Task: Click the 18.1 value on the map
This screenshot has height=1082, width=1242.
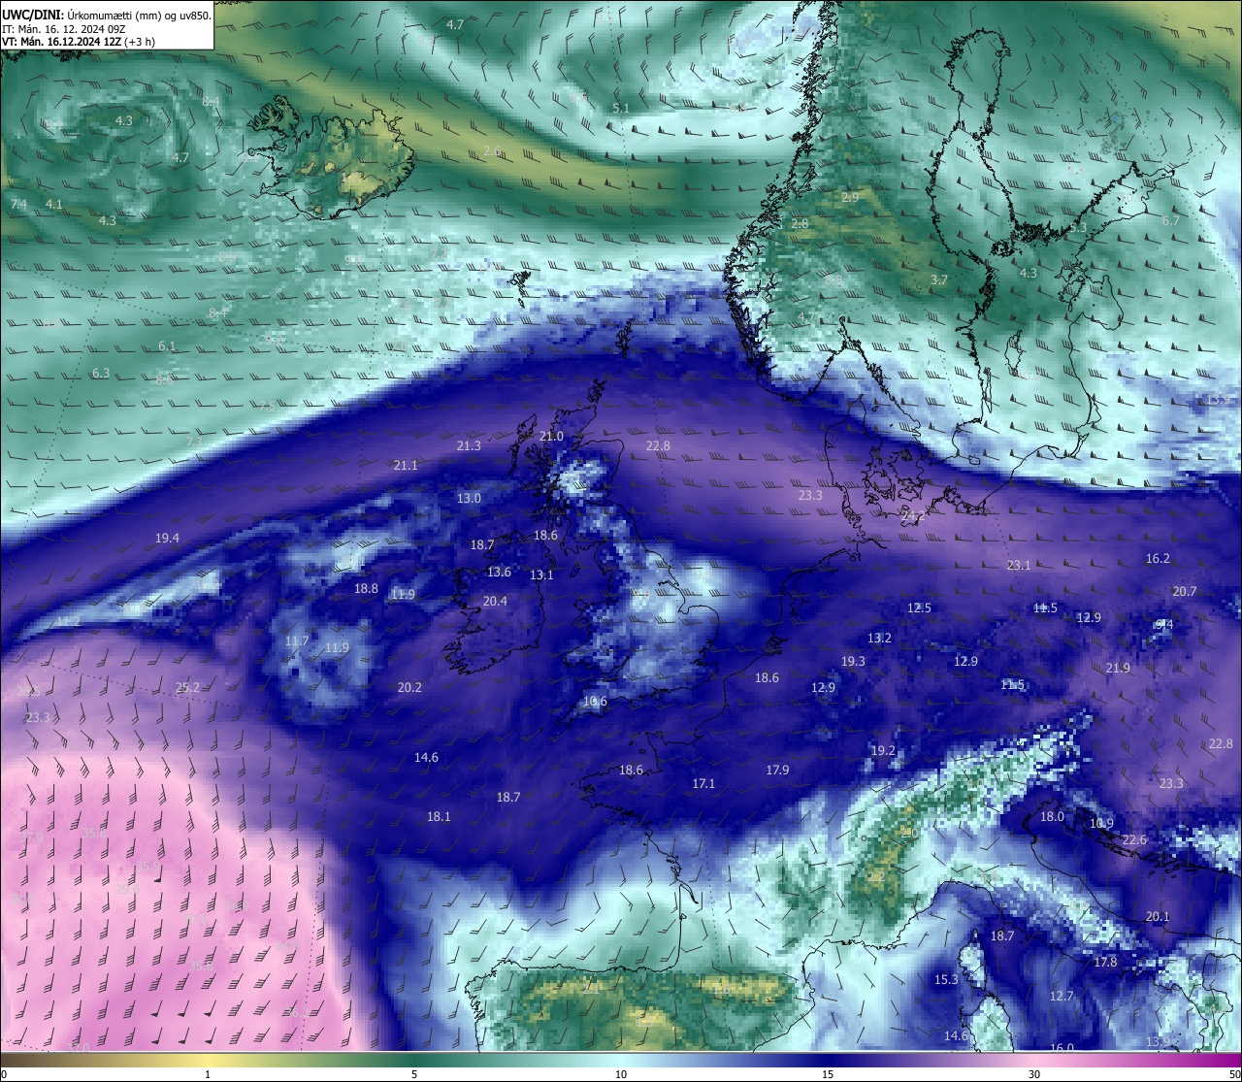Action: (x=439, y=816)
